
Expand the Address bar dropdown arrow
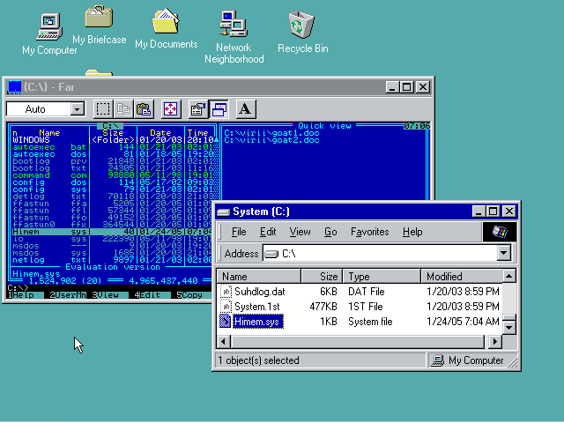[x=504, y=253]
